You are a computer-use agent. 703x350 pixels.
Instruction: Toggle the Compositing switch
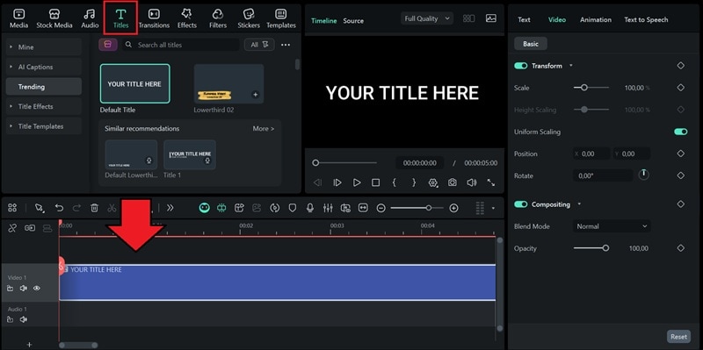(x=520, y=204)
